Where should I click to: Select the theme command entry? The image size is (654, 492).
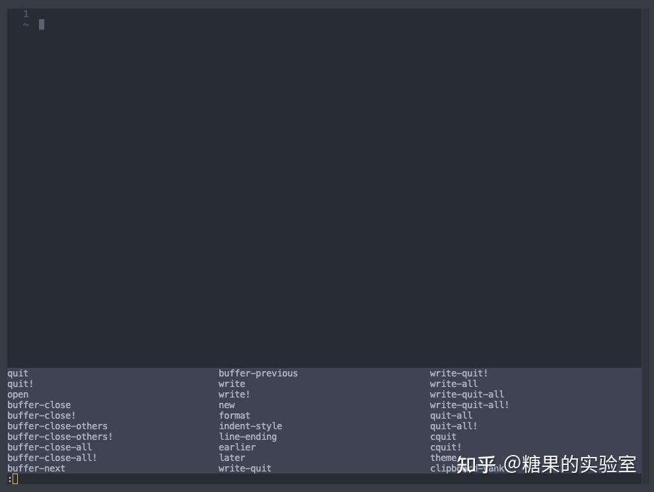coord(443,458)
